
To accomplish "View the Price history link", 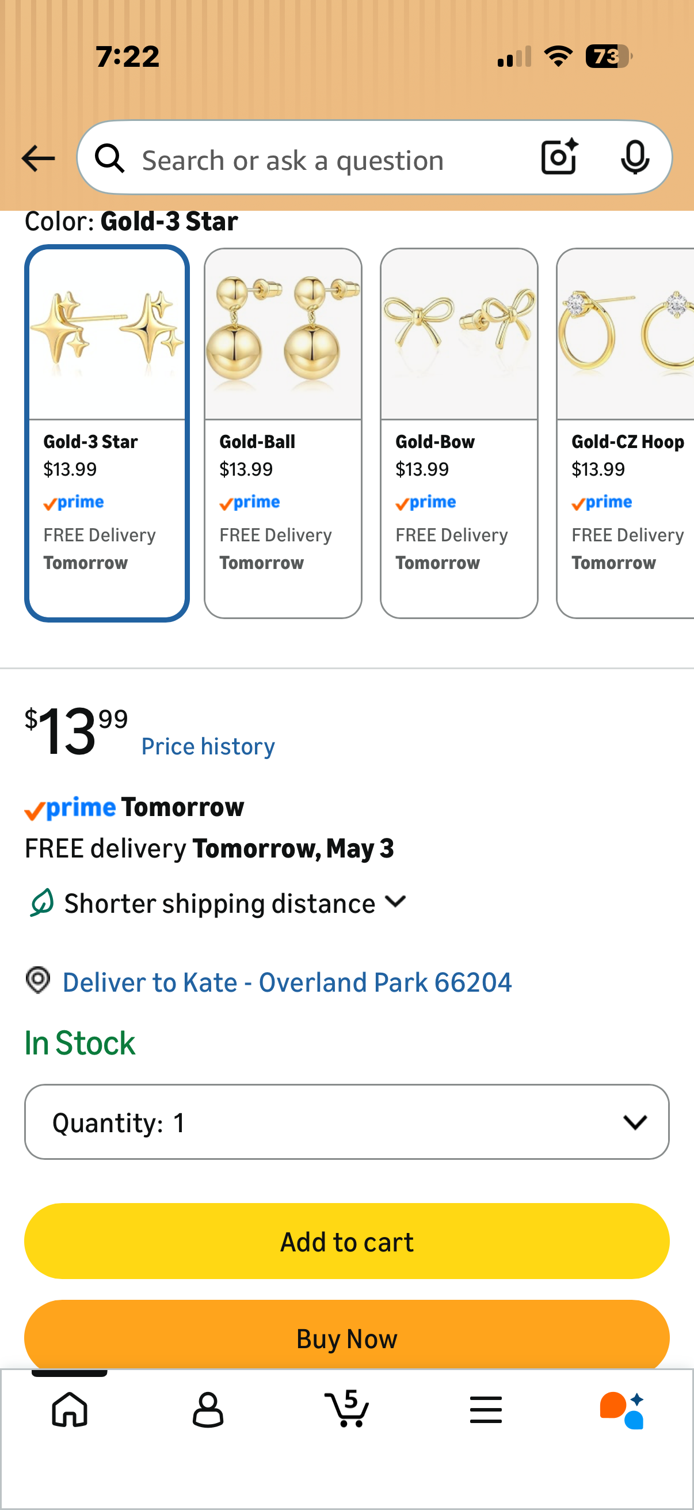I will coord(208,746).
